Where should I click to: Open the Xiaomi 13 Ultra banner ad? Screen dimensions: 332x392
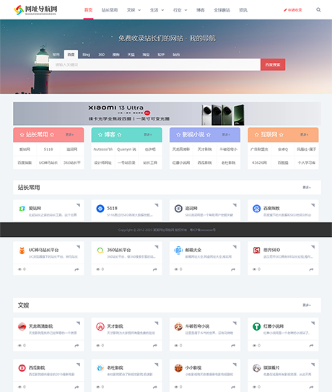167,113
